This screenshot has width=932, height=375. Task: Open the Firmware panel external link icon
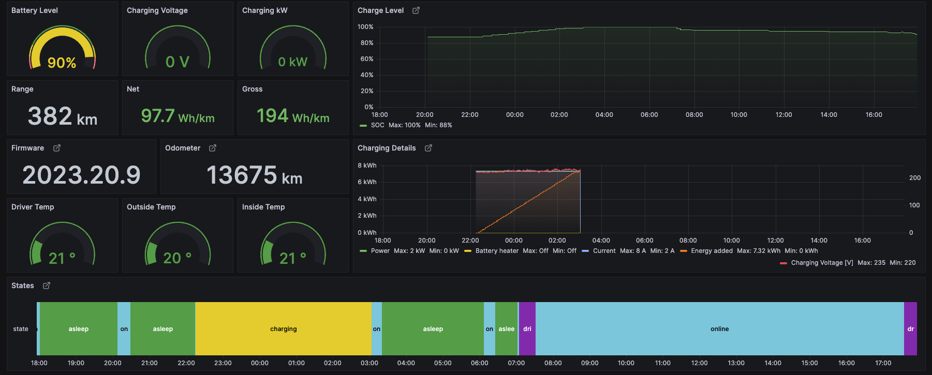56,148
